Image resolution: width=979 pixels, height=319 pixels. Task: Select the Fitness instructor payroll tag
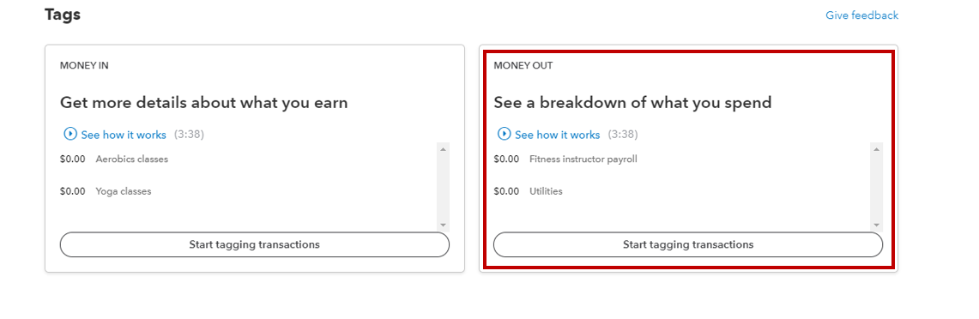click(x=583, y=159)
